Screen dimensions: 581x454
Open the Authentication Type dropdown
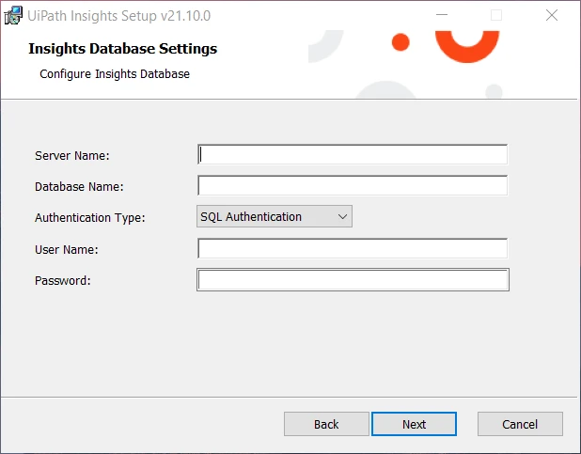pyautogui.click(x=275, y=216)
